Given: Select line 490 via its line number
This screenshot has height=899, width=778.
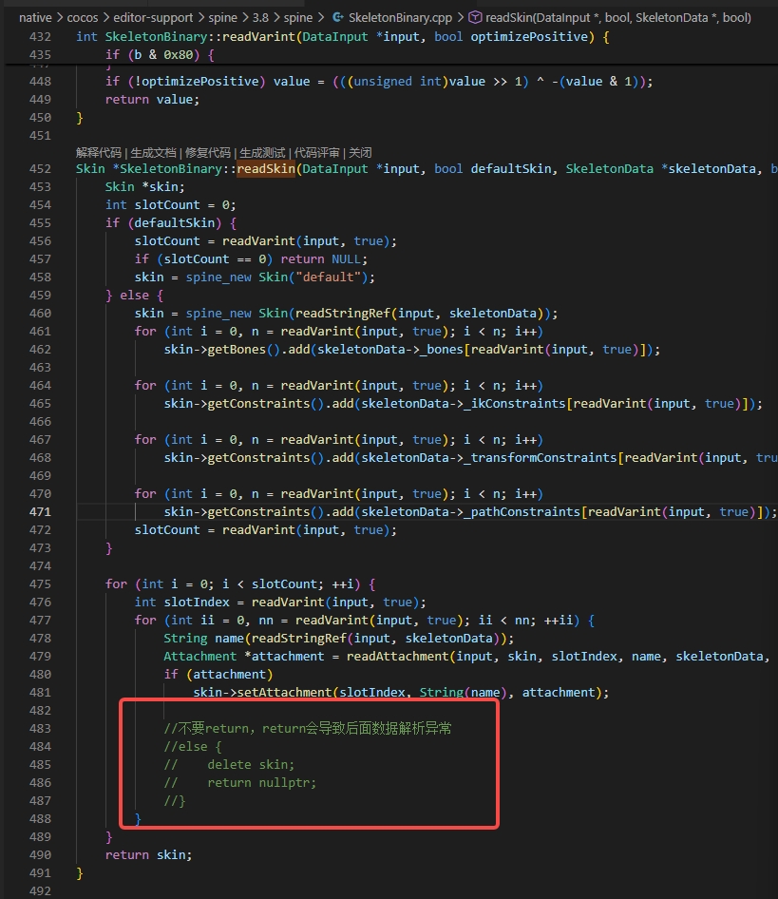Looking at the screenshot, I should click(x=40, y=855).
